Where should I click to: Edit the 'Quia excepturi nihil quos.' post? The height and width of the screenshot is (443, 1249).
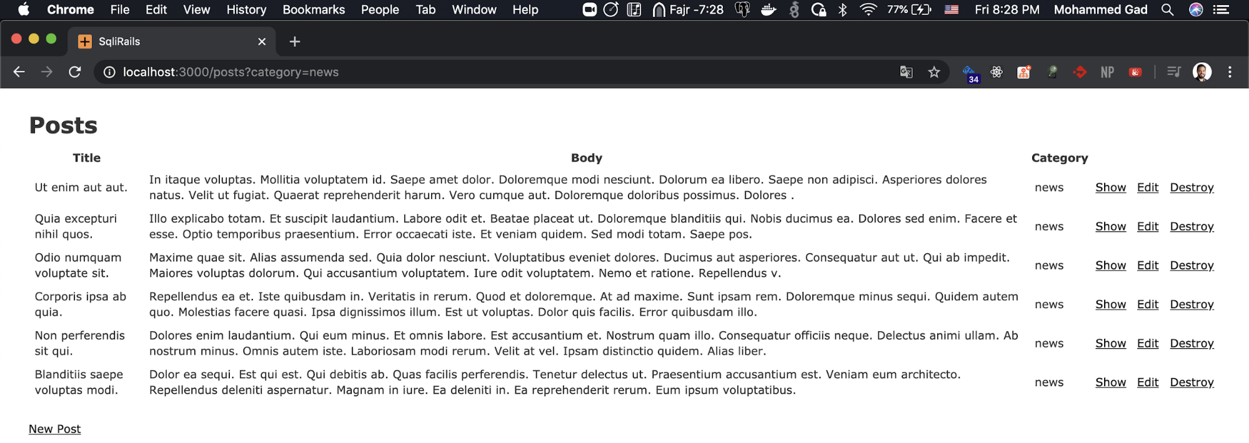coord(1148,226)
